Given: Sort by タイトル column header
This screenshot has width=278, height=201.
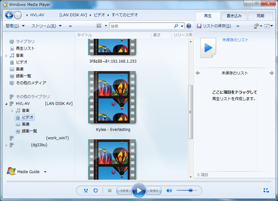Looking at the screenshot, I should tap(113, 35).
